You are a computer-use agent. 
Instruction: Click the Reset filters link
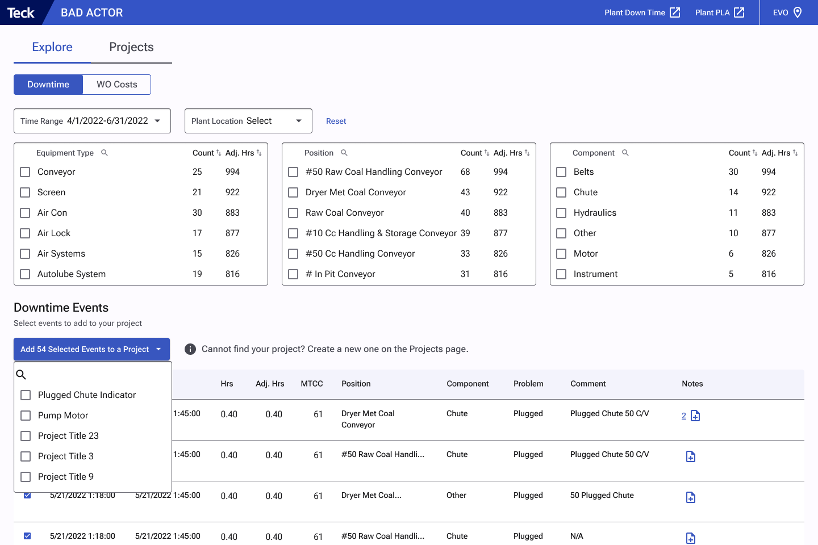tap(336, 121)
